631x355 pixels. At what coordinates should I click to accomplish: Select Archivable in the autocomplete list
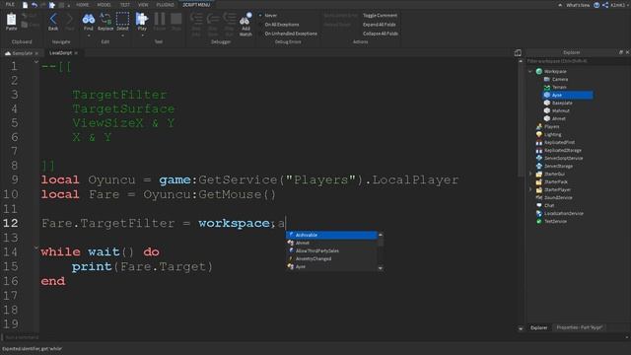tap(331, 235)
